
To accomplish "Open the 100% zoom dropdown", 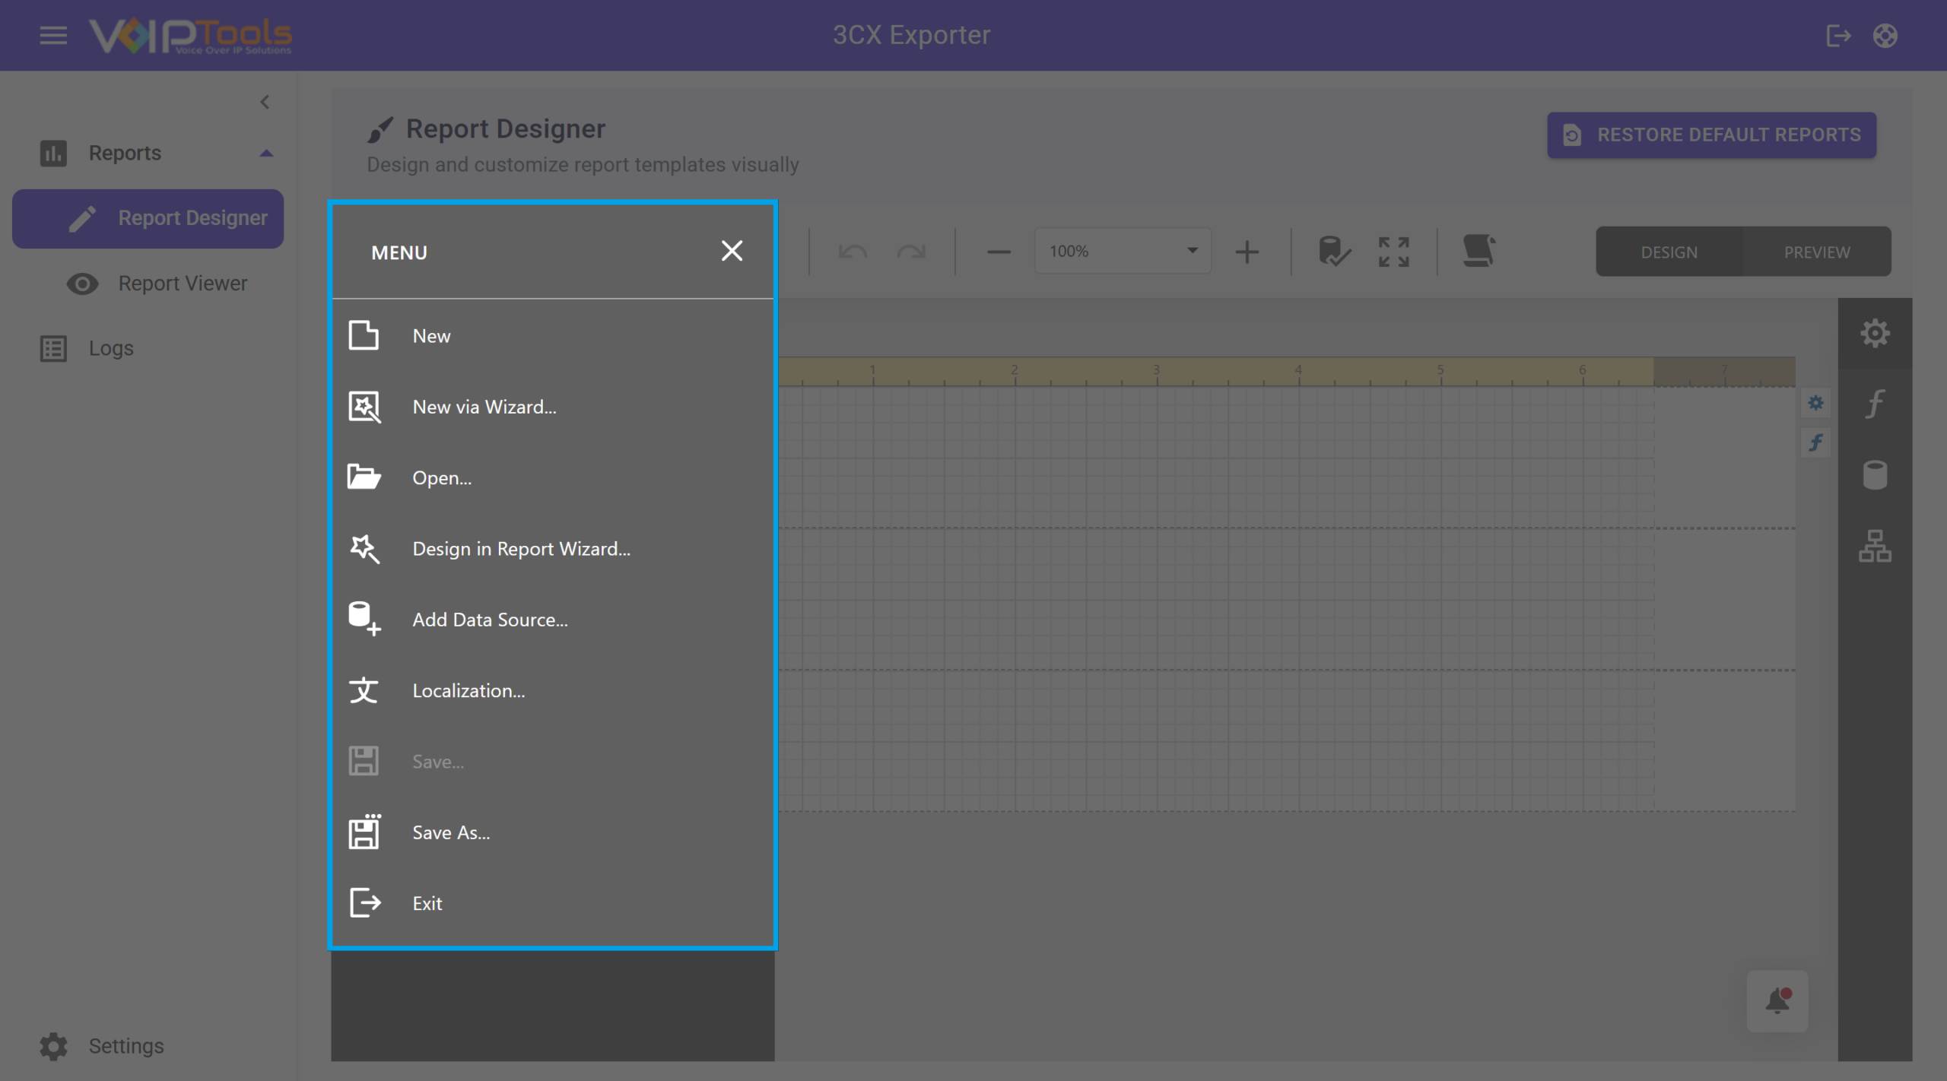I will pyautogui.click(x=1123, y=251).
